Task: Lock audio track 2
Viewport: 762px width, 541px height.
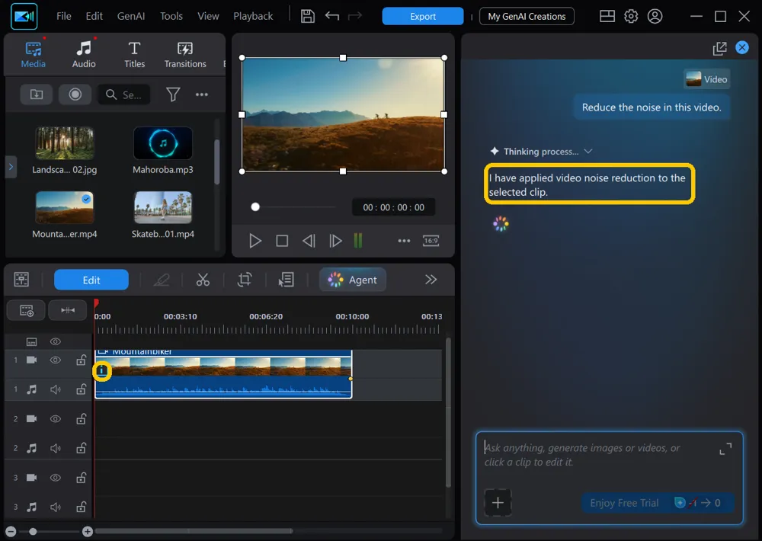Action: pos(81,448)
